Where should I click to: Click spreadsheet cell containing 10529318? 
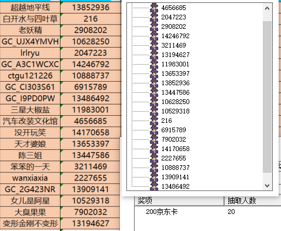pos(91,200)
